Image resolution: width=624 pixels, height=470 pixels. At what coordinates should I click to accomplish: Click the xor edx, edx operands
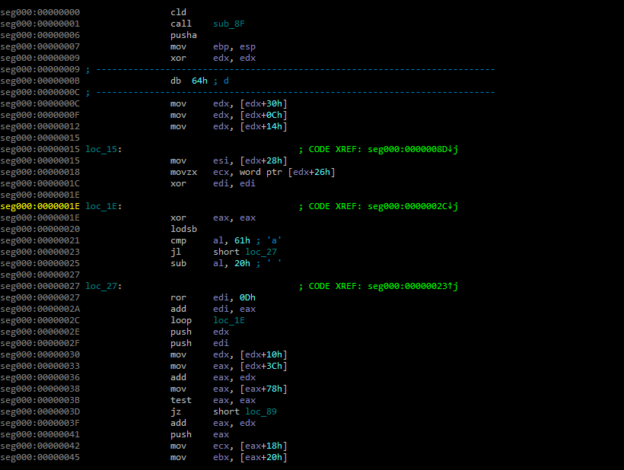[x=234, y=58]
